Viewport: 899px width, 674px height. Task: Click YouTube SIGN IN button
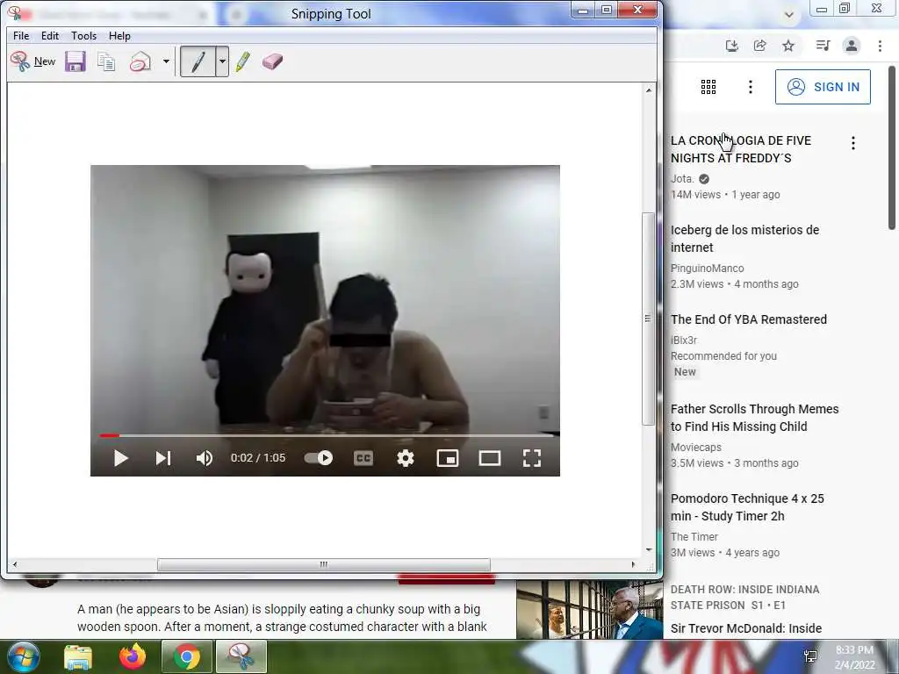(823, 87)
